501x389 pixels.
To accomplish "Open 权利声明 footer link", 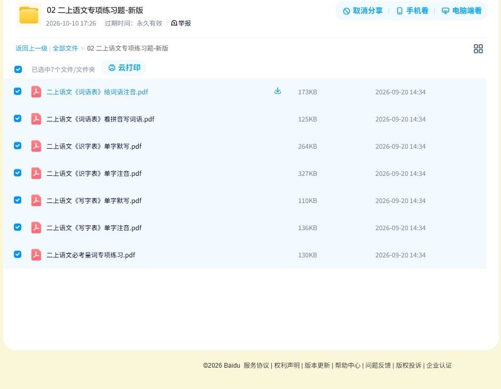I will [x=287, y=366].
